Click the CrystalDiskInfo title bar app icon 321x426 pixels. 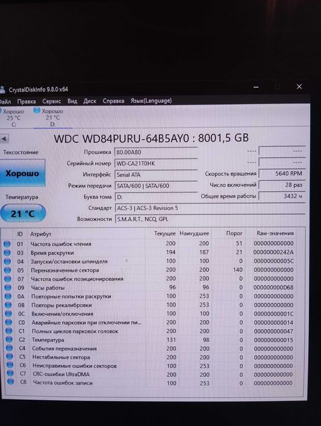point(2,89)
